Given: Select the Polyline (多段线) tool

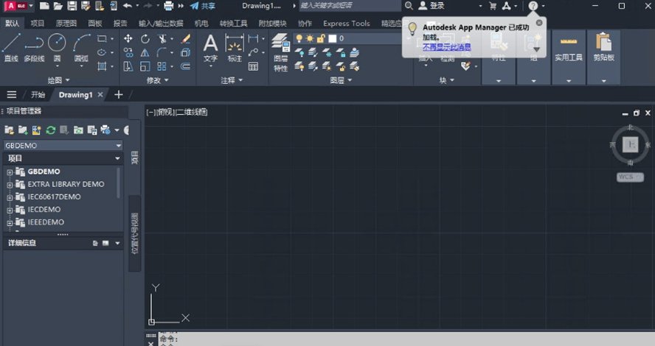Looking at the screenshot, I should click(34, 48).
